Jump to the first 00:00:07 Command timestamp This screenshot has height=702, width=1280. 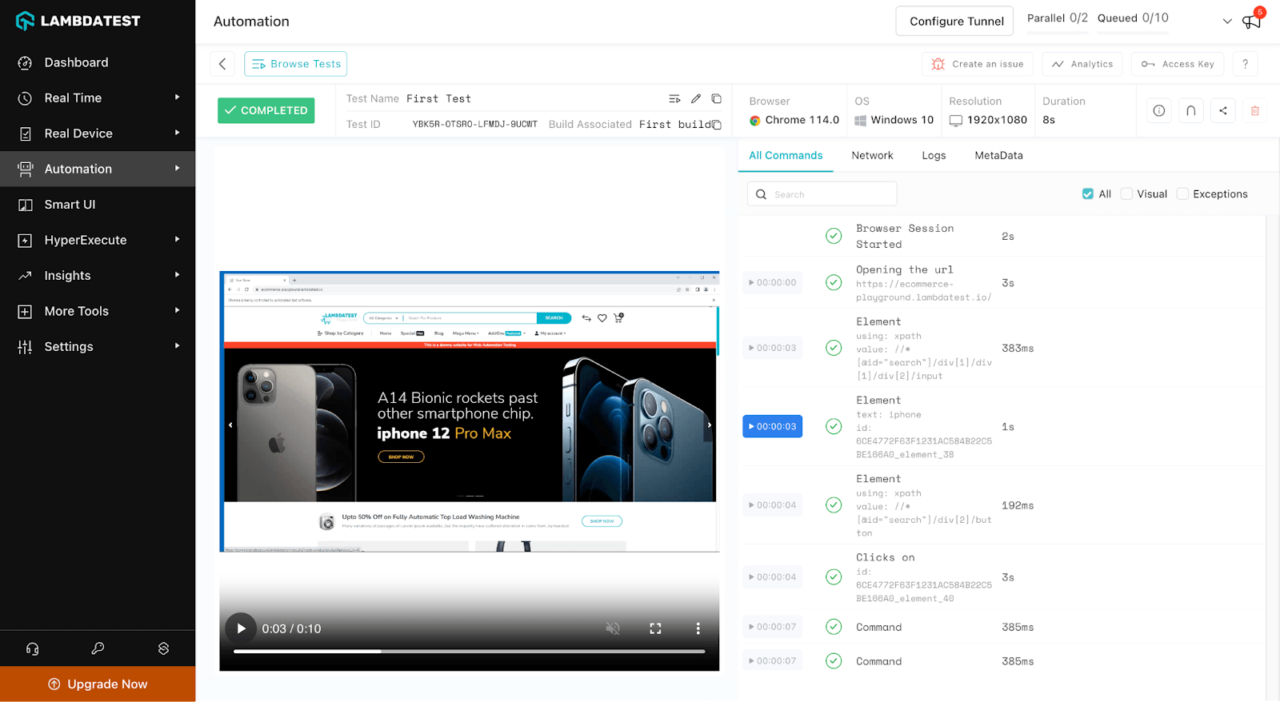[773, 627]
